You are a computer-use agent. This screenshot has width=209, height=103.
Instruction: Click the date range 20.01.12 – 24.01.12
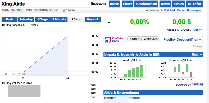tap(16, 74)
